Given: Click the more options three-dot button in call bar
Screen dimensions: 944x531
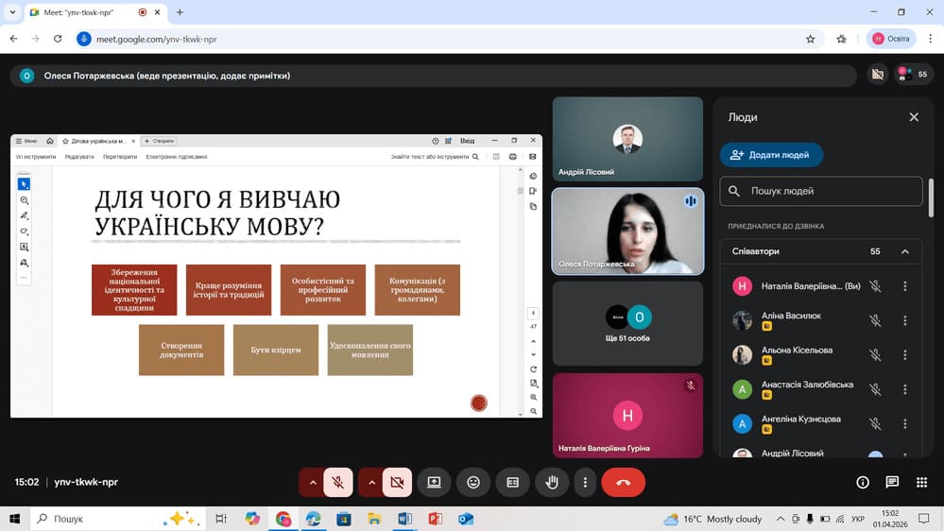Looking at the screenshot, I should tap(586, 482).
